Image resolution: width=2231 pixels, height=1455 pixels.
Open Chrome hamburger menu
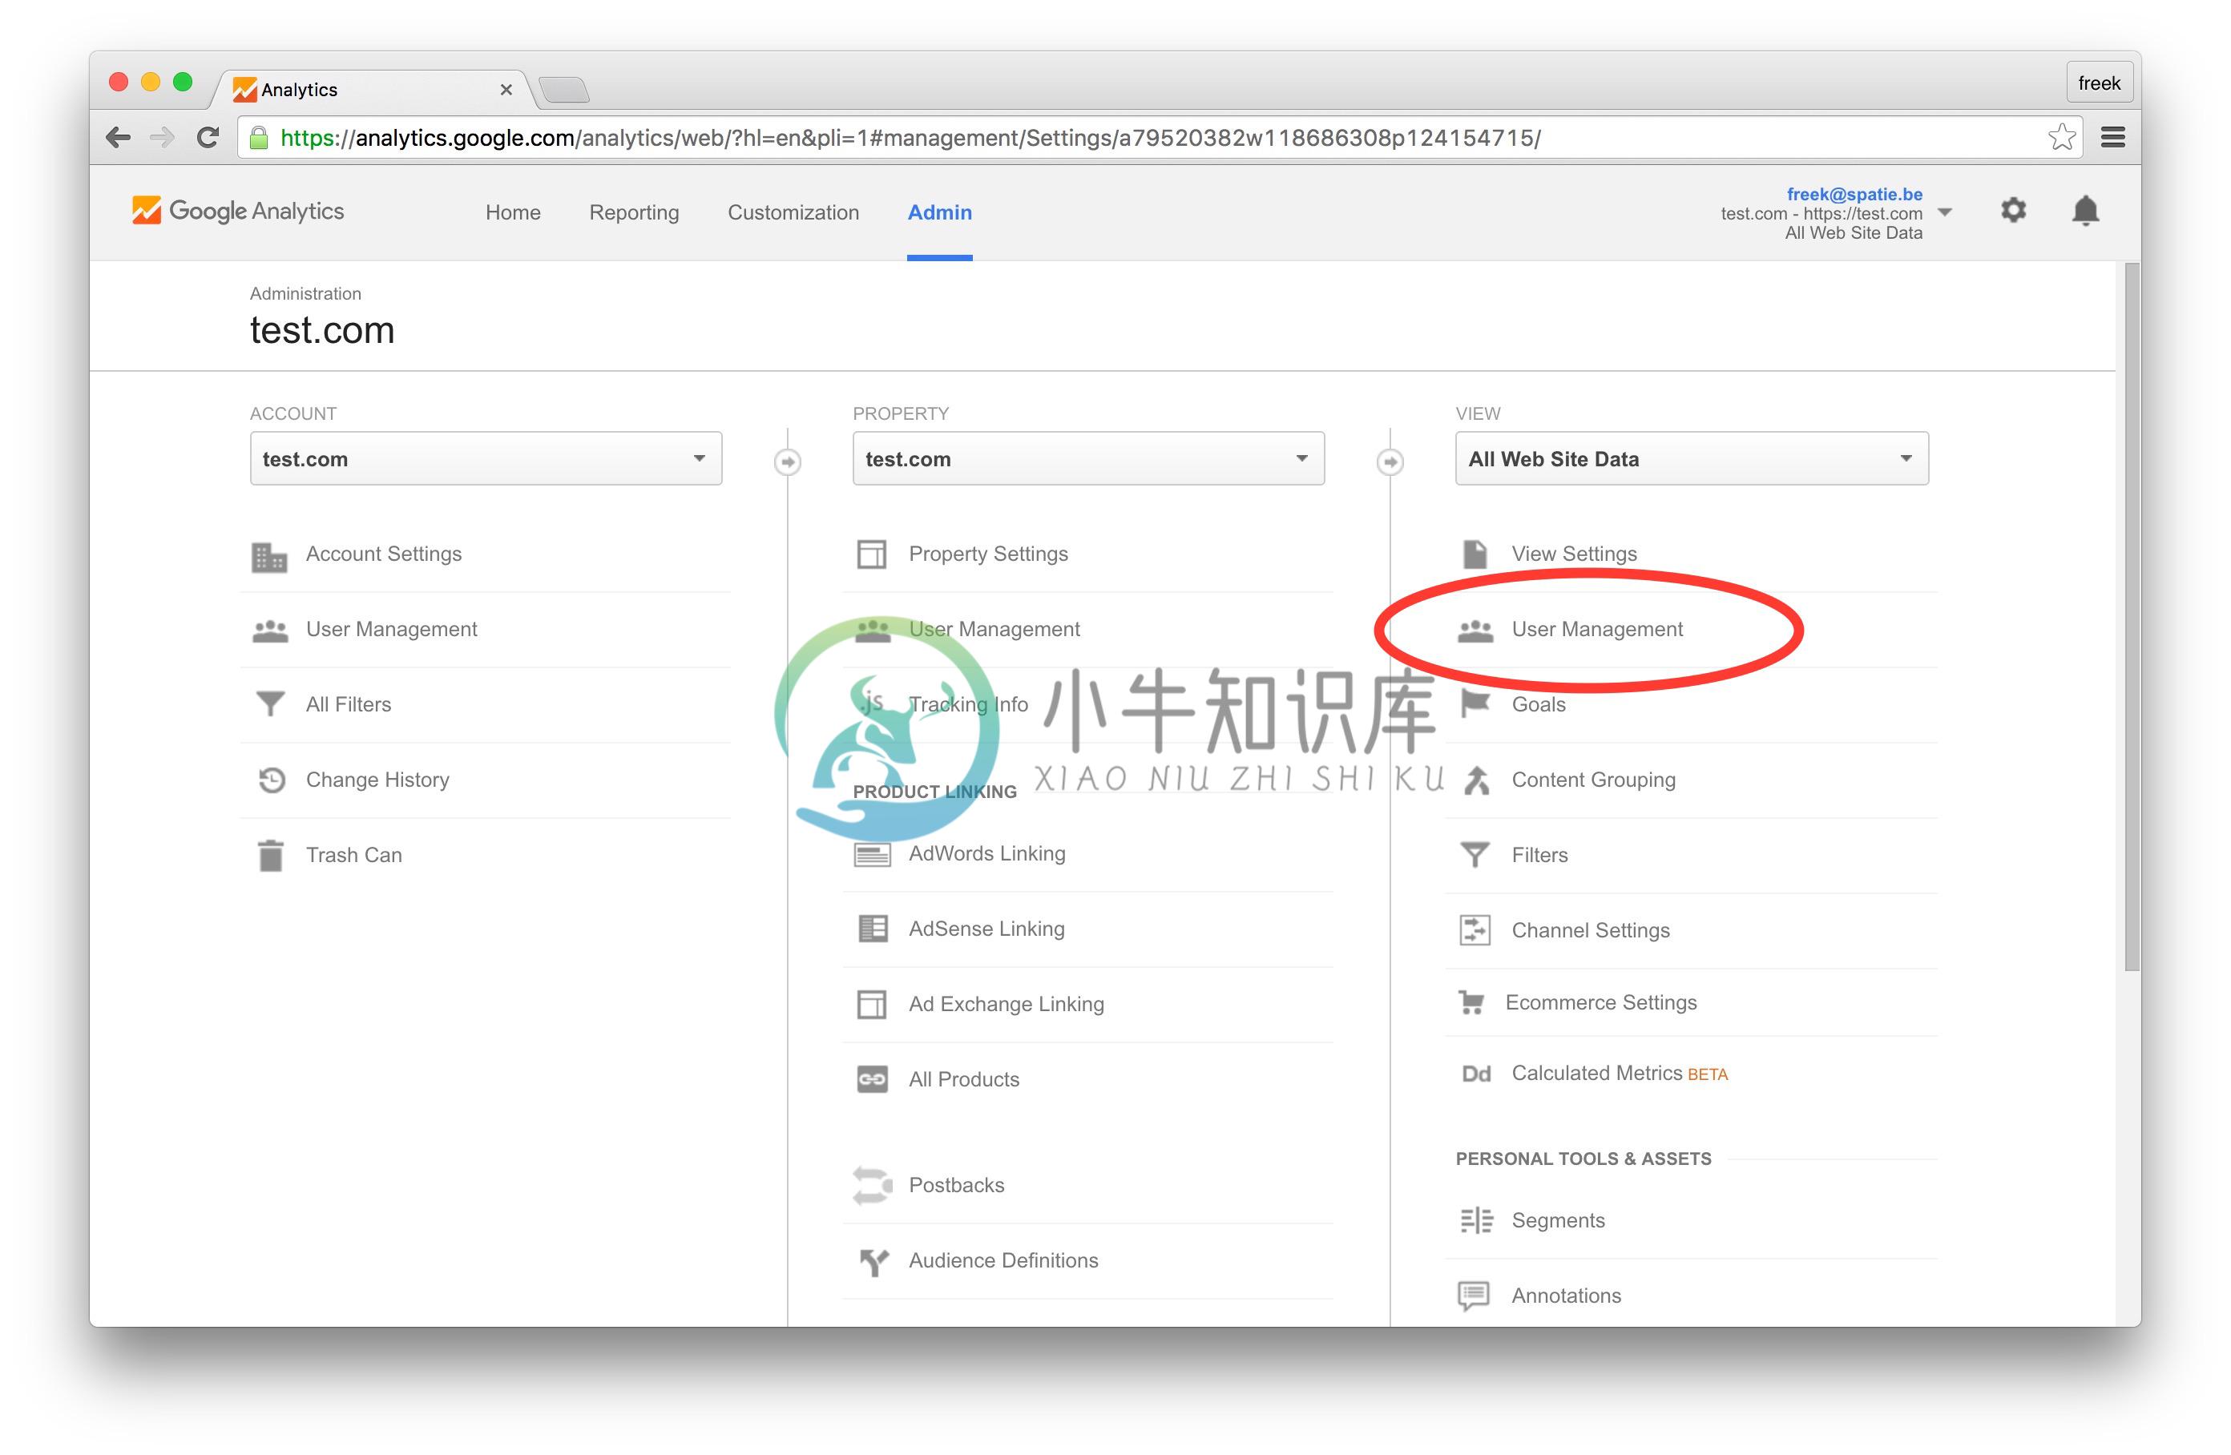[2113, 138]
